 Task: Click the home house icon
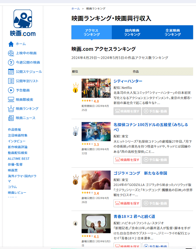[11, 44]
